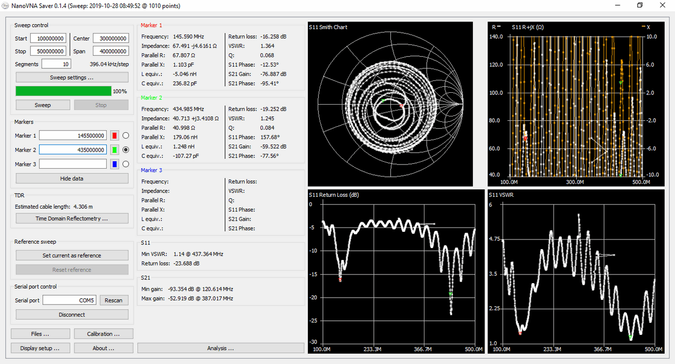Image resolution: width=675 pixels, height=364 pixels.
Task: Select the Marker 3 radio button
Action: [126, 164]
